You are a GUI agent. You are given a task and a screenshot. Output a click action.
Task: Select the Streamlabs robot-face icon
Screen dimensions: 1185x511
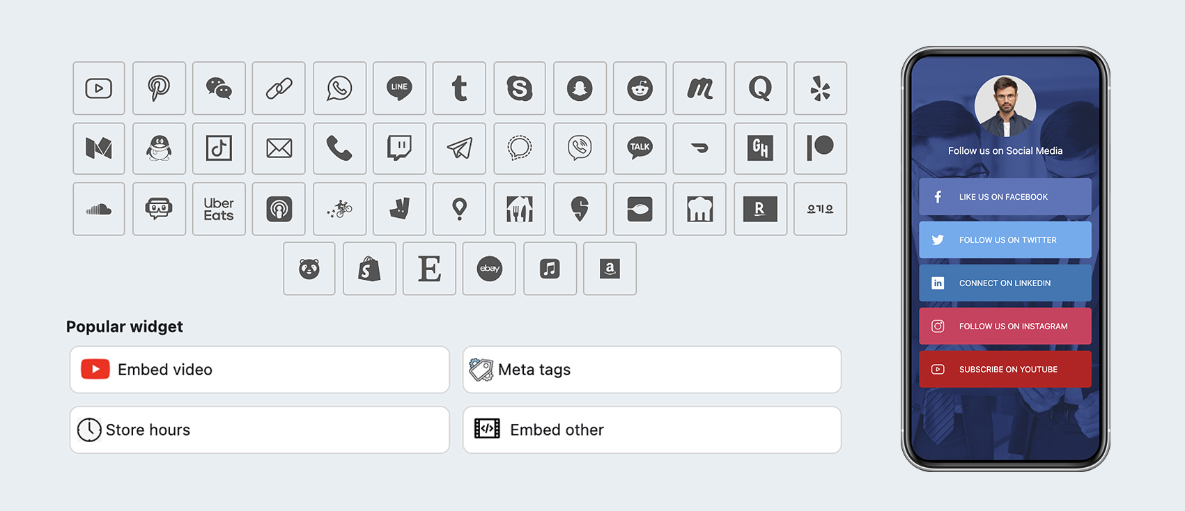pyautogui.click(x=159, y=209)
